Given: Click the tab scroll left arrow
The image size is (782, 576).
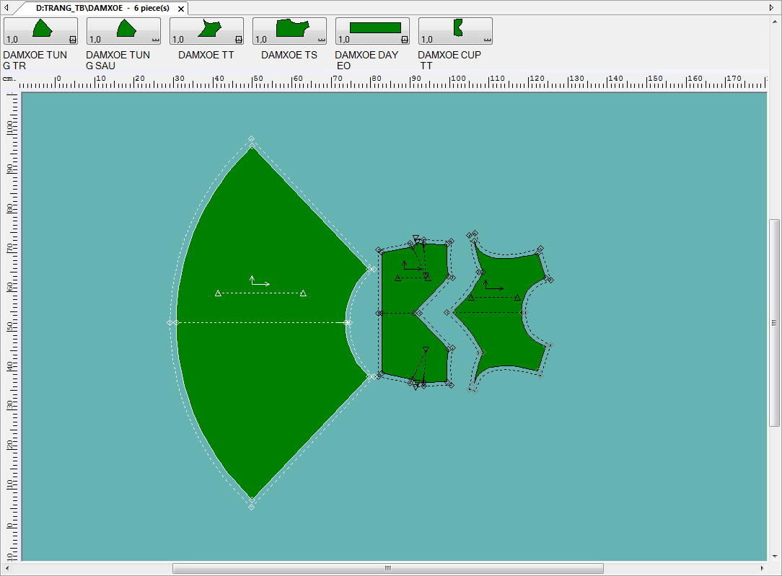Looking at the screenshot, I should tap(6, 8).
